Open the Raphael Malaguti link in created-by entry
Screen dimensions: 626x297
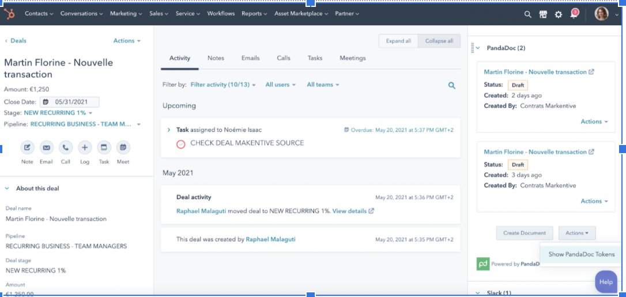[270, 239]
